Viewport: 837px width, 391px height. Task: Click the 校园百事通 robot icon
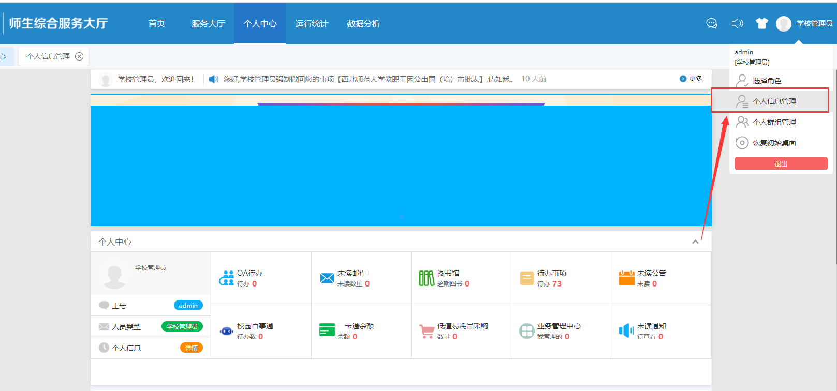[226, 331]
